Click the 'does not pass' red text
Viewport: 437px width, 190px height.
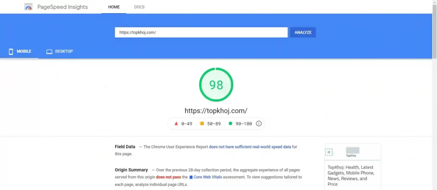click(168, 177)
